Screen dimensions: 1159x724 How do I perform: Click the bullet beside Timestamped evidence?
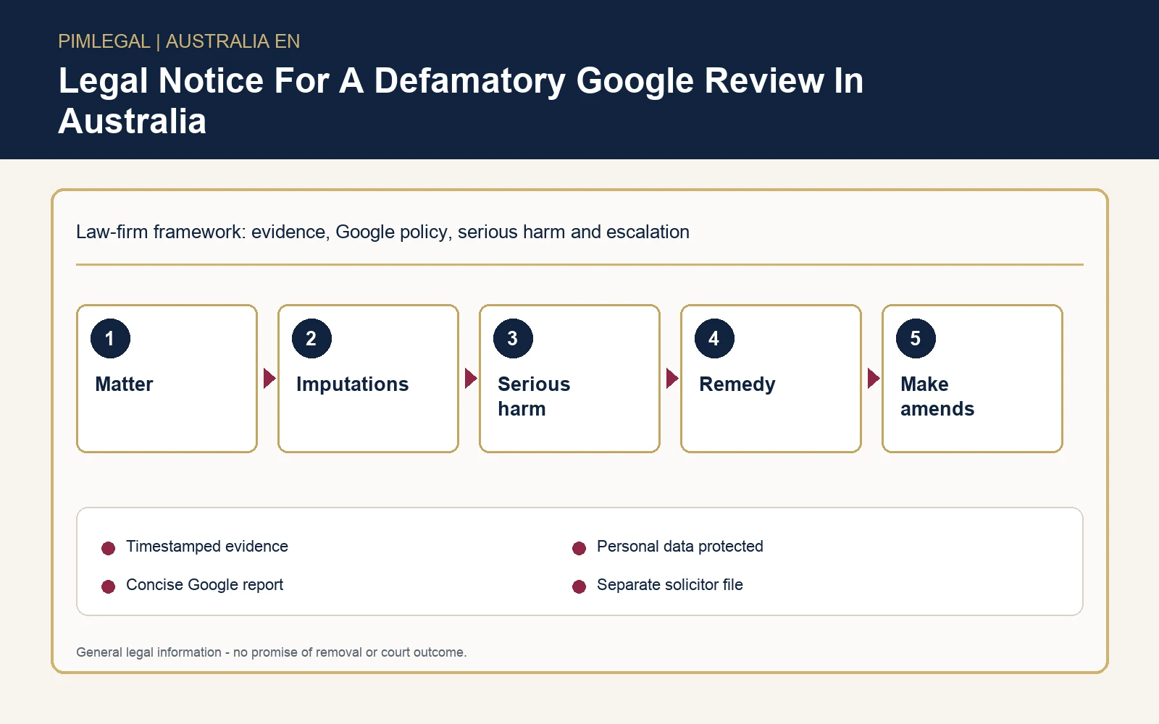tap(109, 548)
